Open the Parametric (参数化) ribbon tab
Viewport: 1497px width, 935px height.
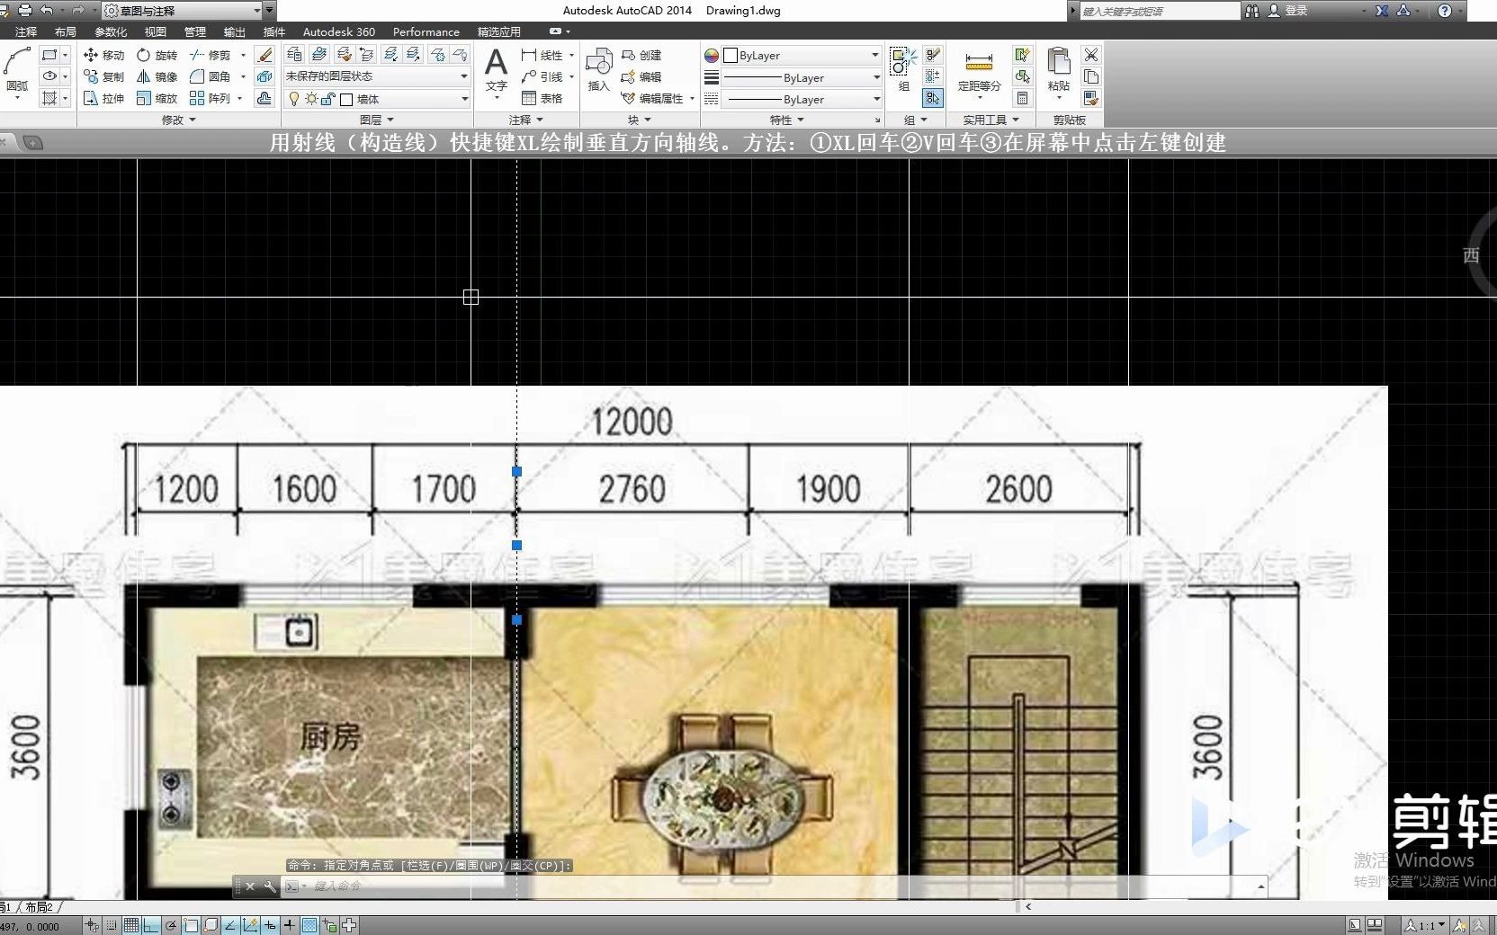click(111, 31)
